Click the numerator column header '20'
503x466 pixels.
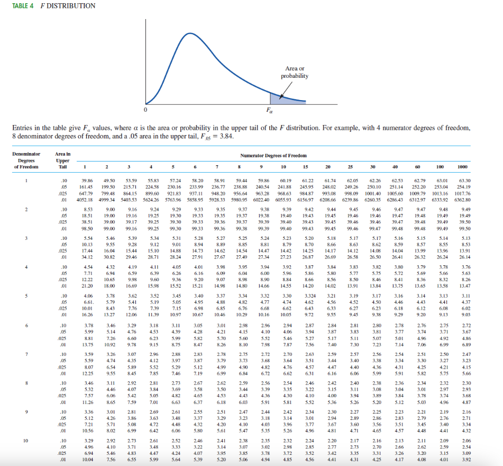click(x=328, y=167)
